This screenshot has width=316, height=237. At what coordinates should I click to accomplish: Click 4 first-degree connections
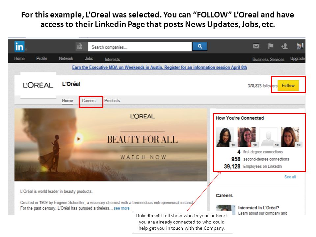260,152
